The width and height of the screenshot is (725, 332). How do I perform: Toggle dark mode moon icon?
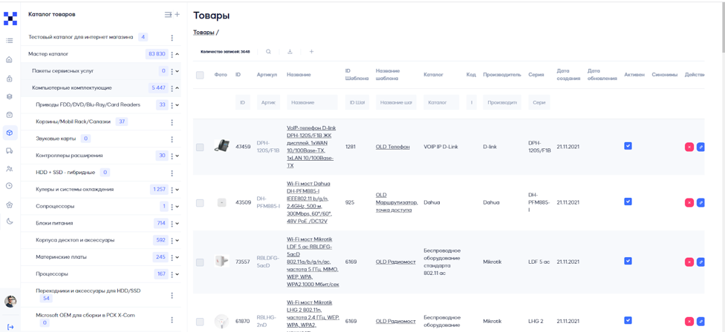(x=9, y=222)
